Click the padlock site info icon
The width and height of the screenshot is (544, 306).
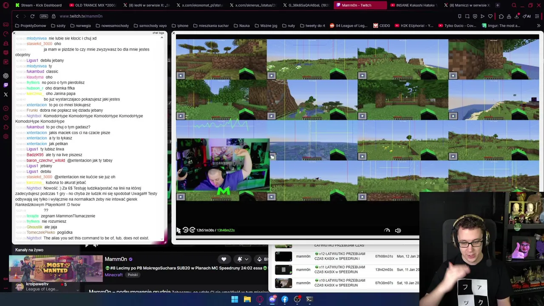click(x=54, y=16)
